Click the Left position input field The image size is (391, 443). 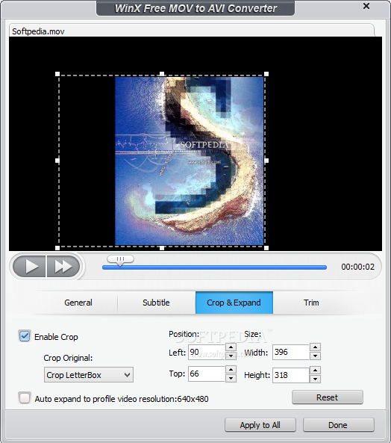(x=207, y=352)
